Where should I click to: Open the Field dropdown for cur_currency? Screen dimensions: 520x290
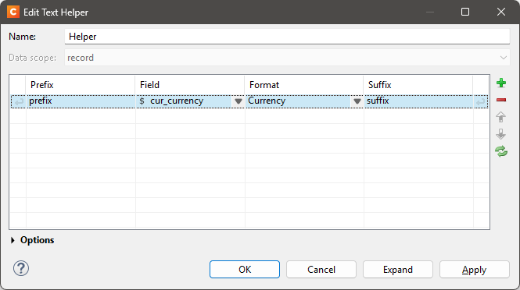click(x=238, y=101)
